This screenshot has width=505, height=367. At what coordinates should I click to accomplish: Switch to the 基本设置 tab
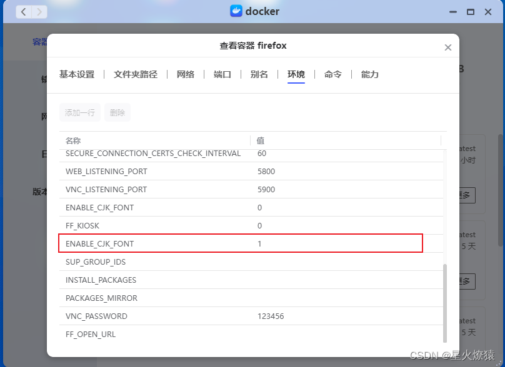click(x=77, y=74)
